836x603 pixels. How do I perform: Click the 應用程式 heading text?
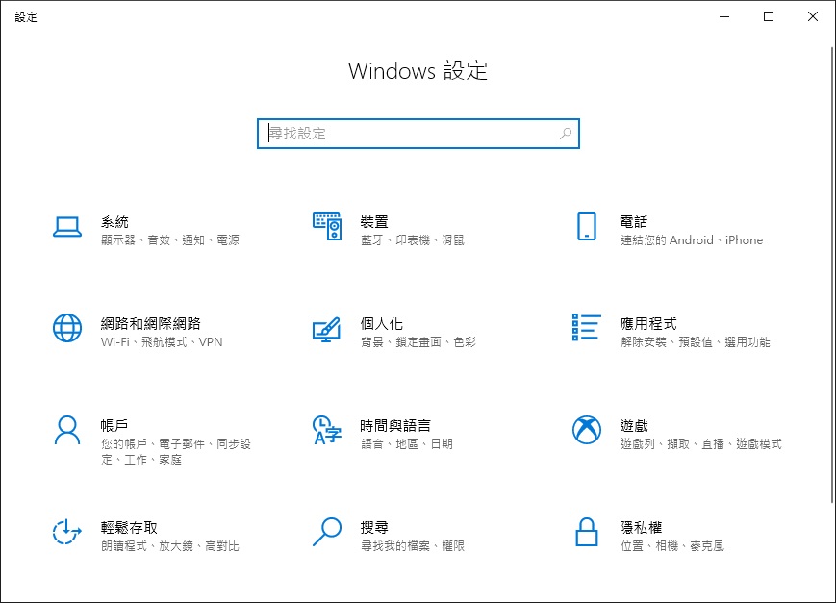click(x=648, y=324)
